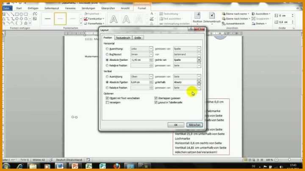Select vertical Ausrichtung radio button
This screenshot has width=305, height=171.
click(107, 77)
